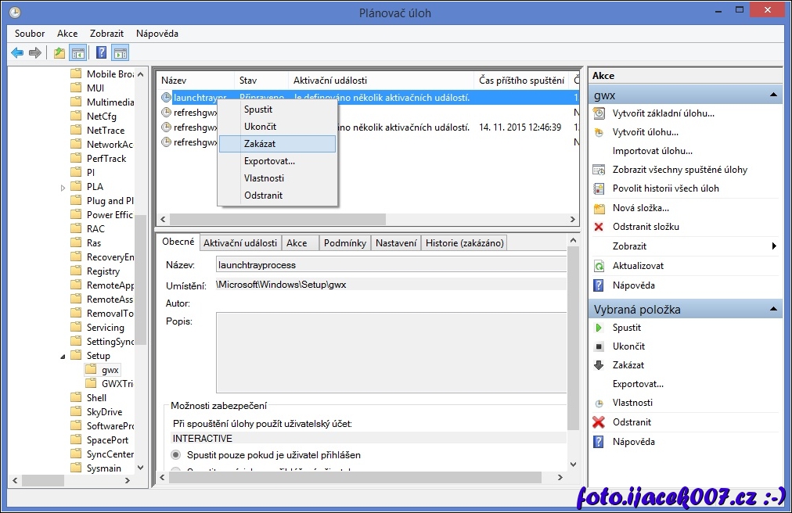Image resolution: width=792 pixels, height=513 pixels.
Task: Click 'Importovat úlohu...' in actions pane
Action: 652,151
